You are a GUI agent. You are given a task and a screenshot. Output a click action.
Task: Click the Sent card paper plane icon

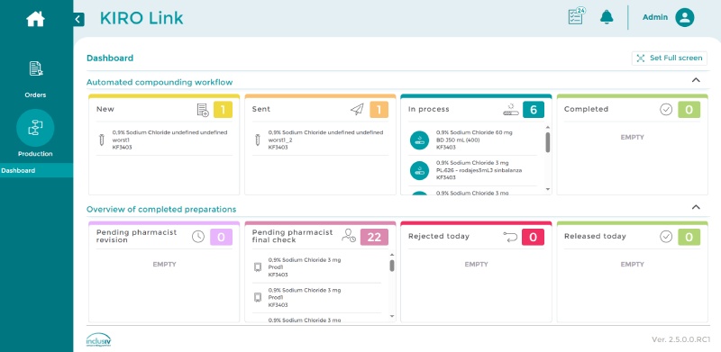[x=357, y=109]
